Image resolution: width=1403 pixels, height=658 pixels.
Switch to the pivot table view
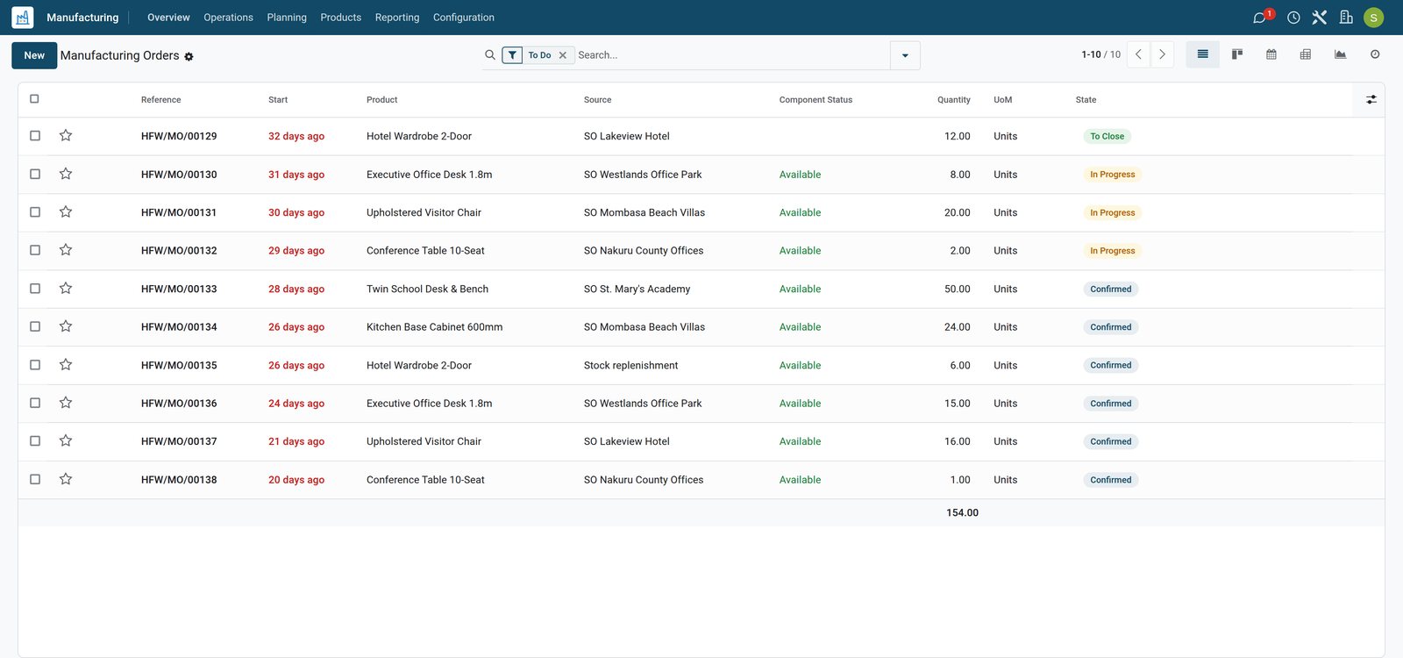[1306, 54]
